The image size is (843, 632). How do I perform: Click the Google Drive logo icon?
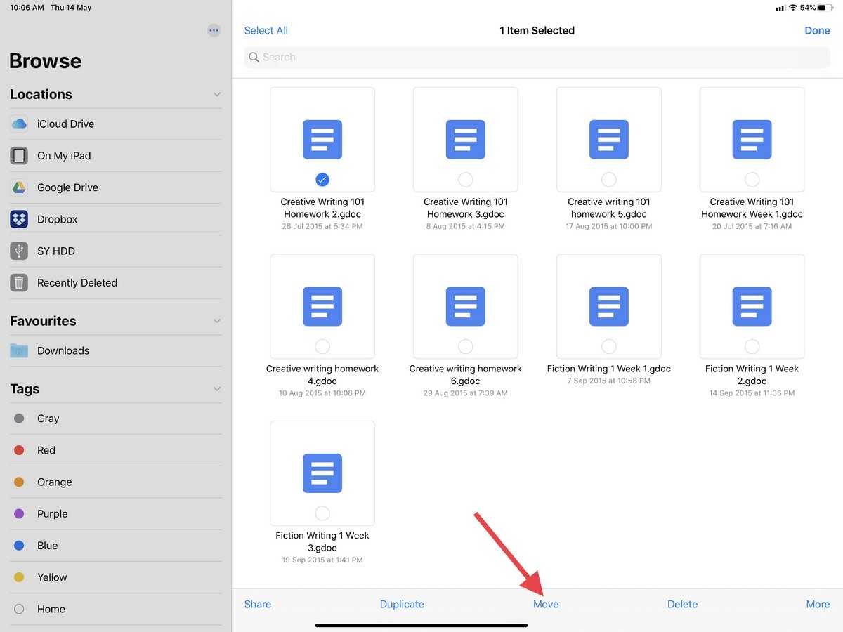(19, 187)
